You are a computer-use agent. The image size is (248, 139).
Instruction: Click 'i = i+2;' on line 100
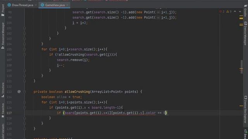click(80, 23)
